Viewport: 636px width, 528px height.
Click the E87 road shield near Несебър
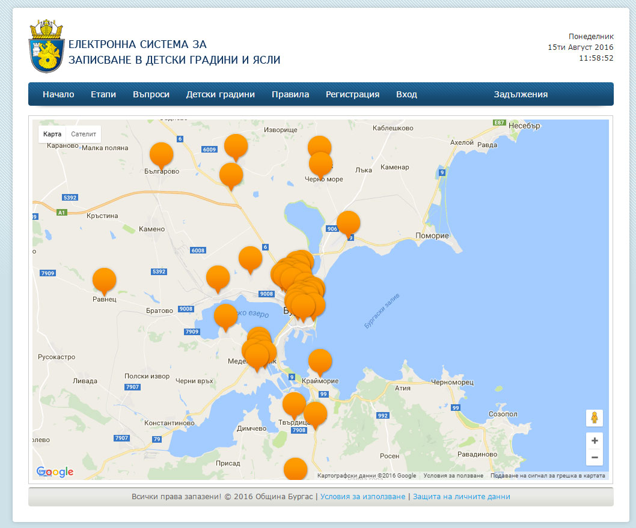click(499, 123)
